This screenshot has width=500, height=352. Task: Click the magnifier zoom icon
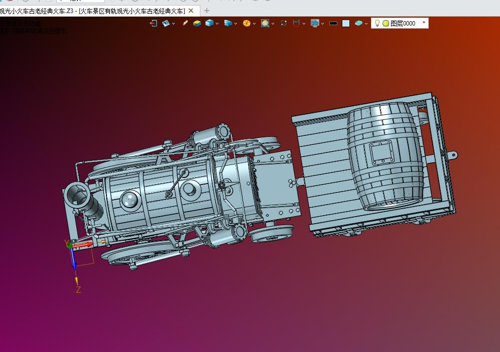(x=265, y=23)
